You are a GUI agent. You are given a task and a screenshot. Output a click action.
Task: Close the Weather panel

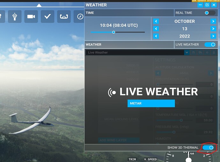point(214,5)
